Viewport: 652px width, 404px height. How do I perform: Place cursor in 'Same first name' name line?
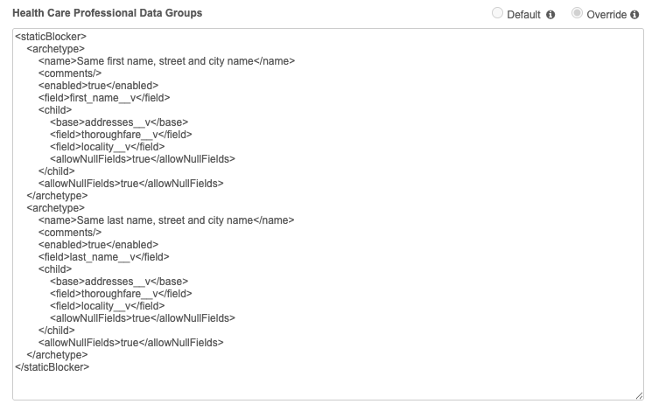[x=166, y=61]
